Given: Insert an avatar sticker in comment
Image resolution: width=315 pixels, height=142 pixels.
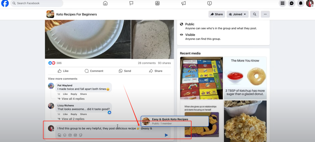Looking at the screenshot, I should coord(59,135).
